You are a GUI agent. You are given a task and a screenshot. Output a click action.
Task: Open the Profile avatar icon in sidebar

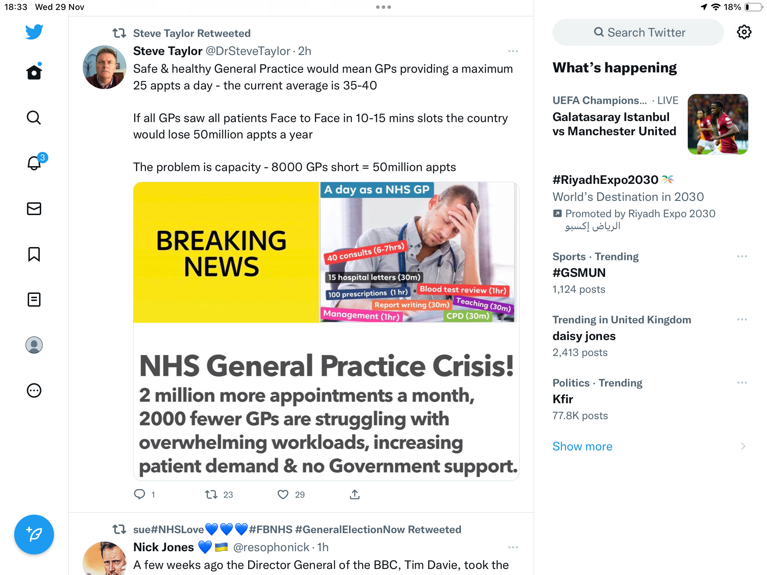point(34,345)
